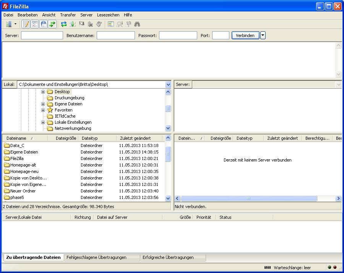Click the remote list horizontal scrollbar thumb
This screenshot has width=344, height=273.
point(249,199)
